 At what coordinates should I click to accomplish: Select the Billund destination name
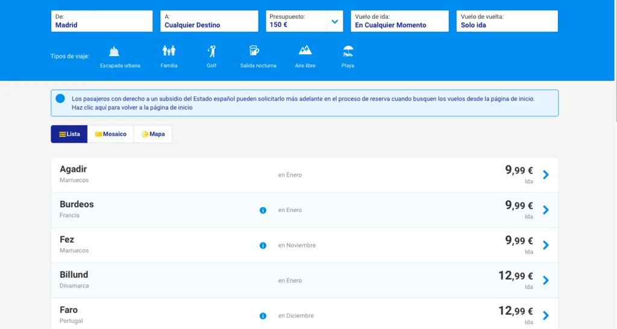pyautogui.click(x=74, y=275)
